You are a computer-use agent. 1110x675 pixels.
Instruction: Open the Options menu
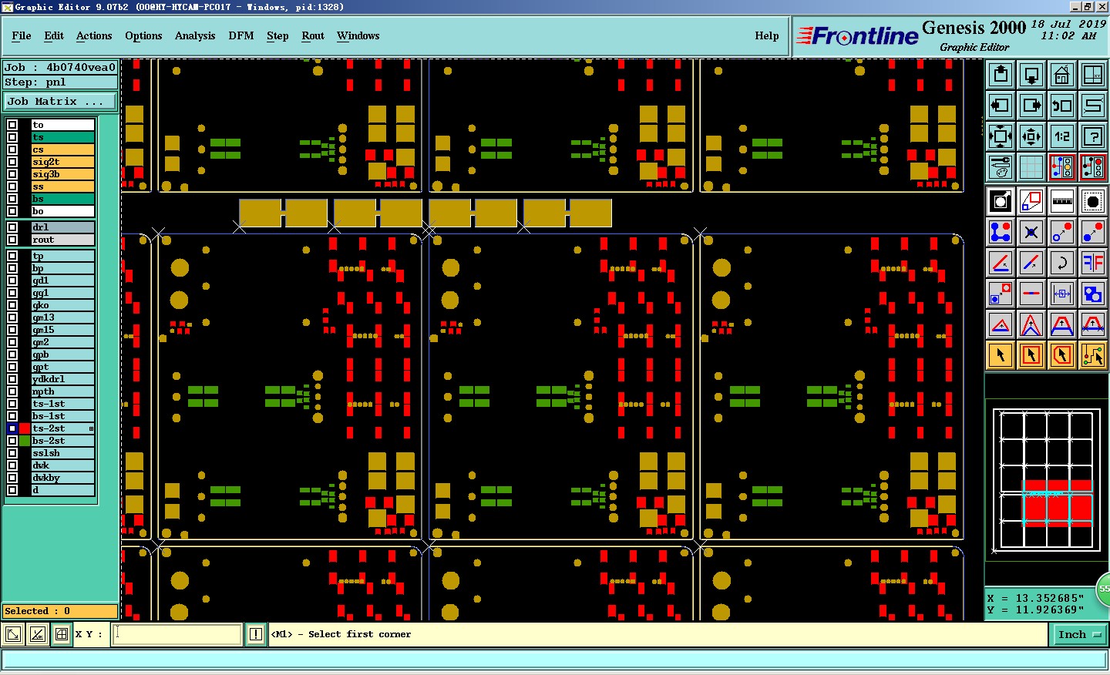click(143, 35)
